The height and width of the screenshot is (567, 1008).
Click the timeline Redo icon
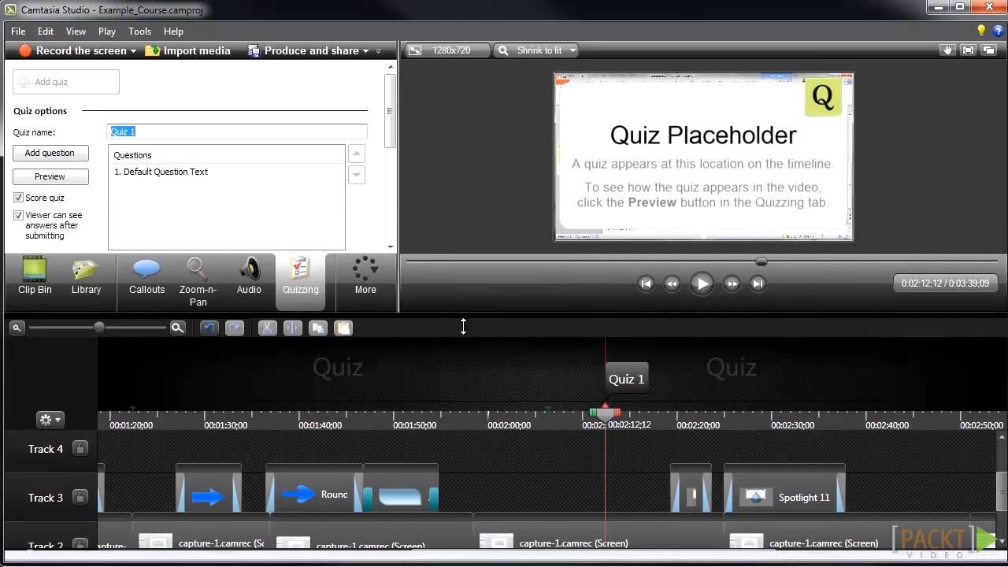235,328
